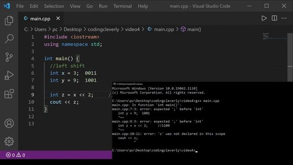Click the 'g++ main.cpp' command in terminal
The height and width of the screenshot is (165, 293).
[x=207, y=101]
